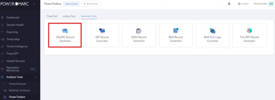Open the English language dropdown
The height and width of the screenshot is (100, 275).
point(243,4)
